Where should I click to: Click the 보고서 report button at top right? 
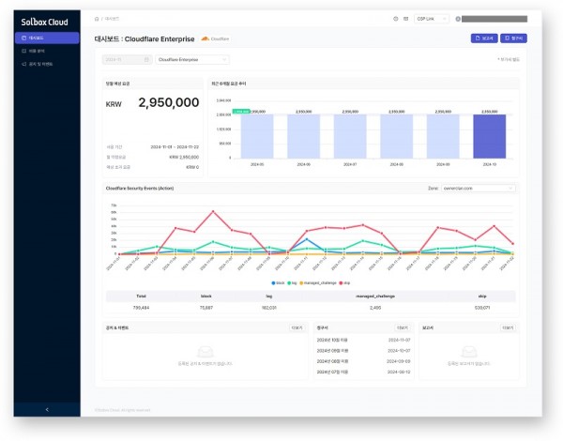pos(484,38)
